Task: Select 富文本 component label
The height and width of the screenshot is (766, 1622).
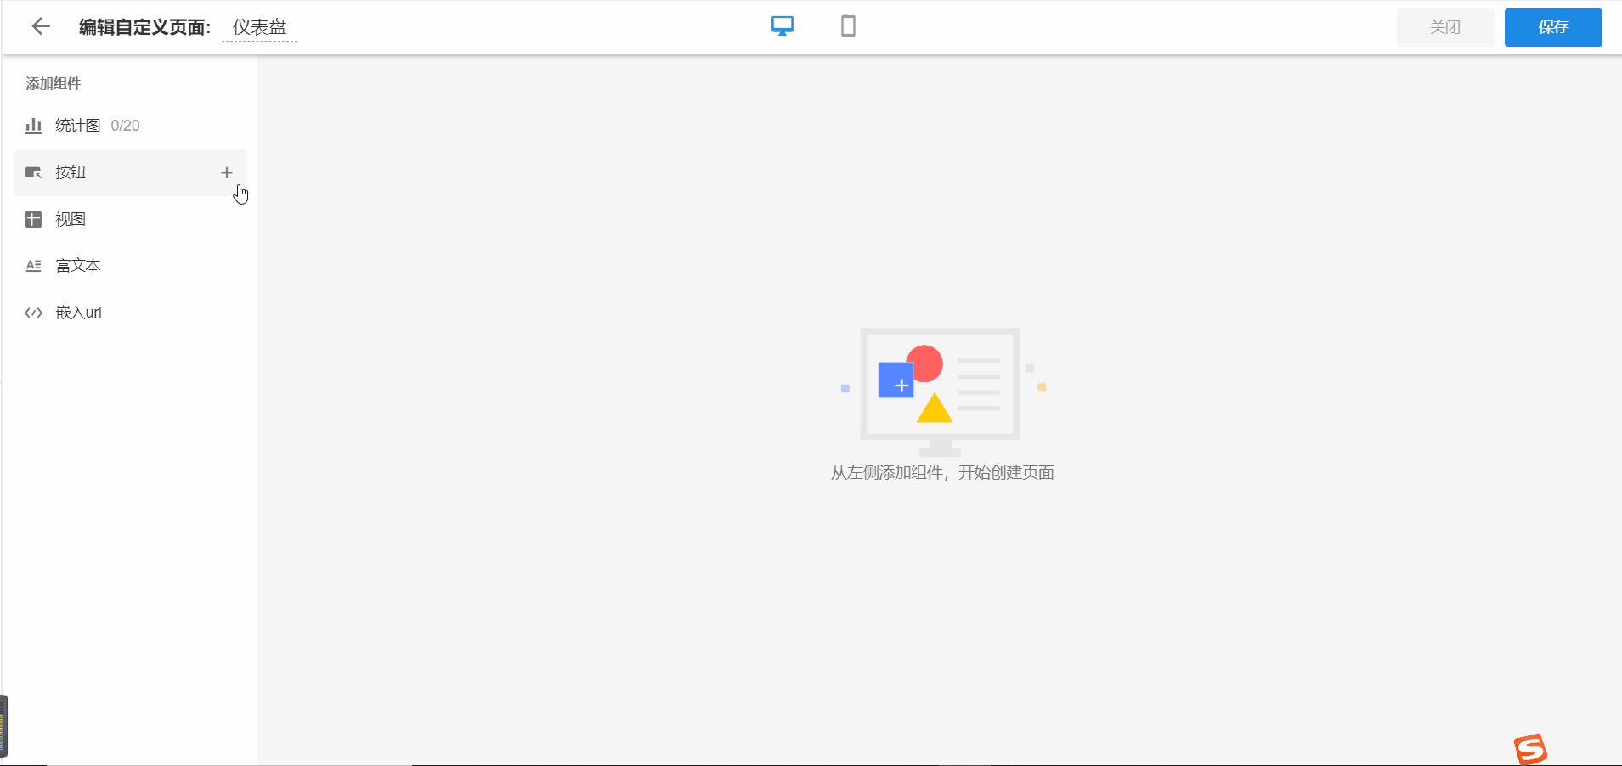Action: tap(78, 266)
